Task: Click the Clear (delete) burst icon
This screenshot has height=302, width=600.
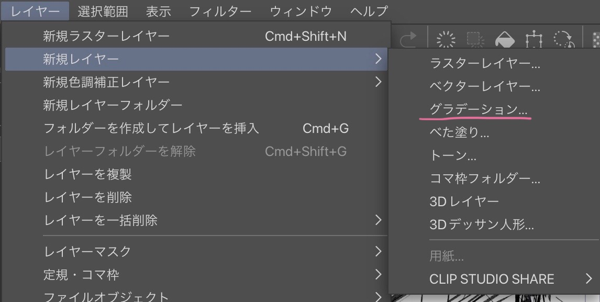Action: pos(446,40)
